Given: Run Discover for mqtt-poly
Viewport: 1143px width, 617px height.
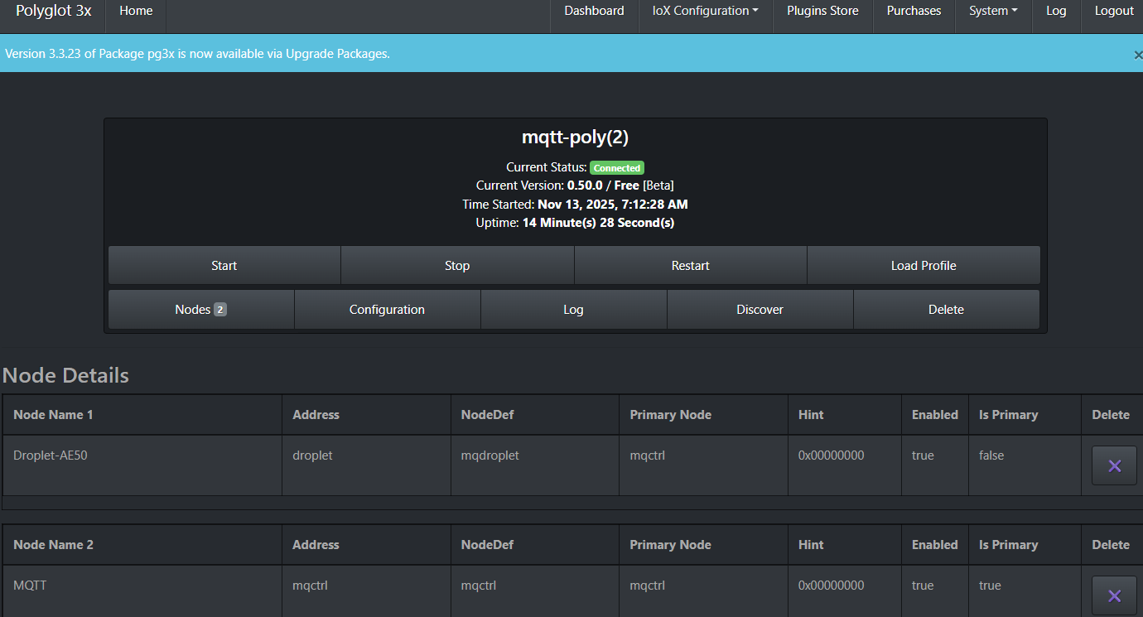Looking at the screenshot, I should (x=760, y=310).
